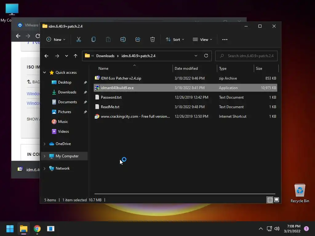Go back using File Explorer back arrow
Viewport: 315px width, 236px height.
tap(46, 56)
